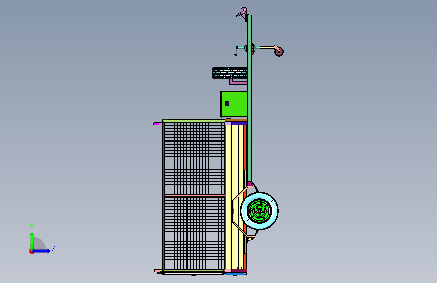Click the green Y axis arrow of triad

pyautogui.click(x=32, y=241)
